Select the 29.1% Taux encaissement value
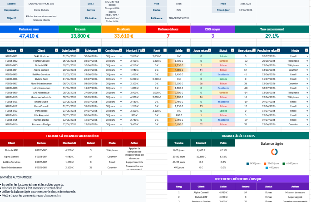The height and width of the screenshot is (202, 311). click(x=272, y=36)
